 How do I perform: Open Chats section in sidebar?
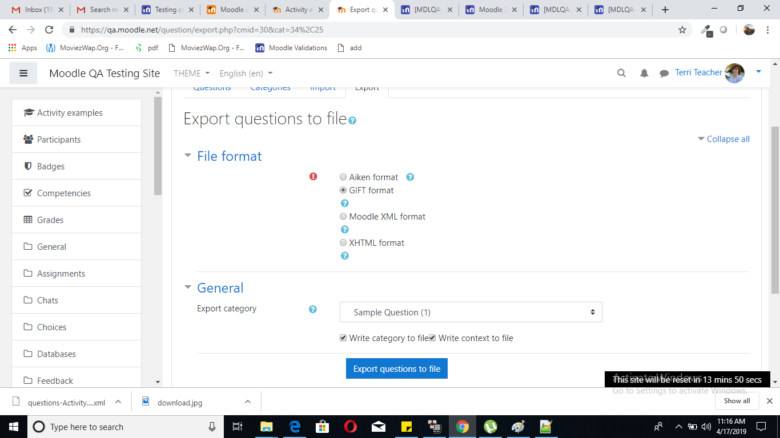click(77, 301)
